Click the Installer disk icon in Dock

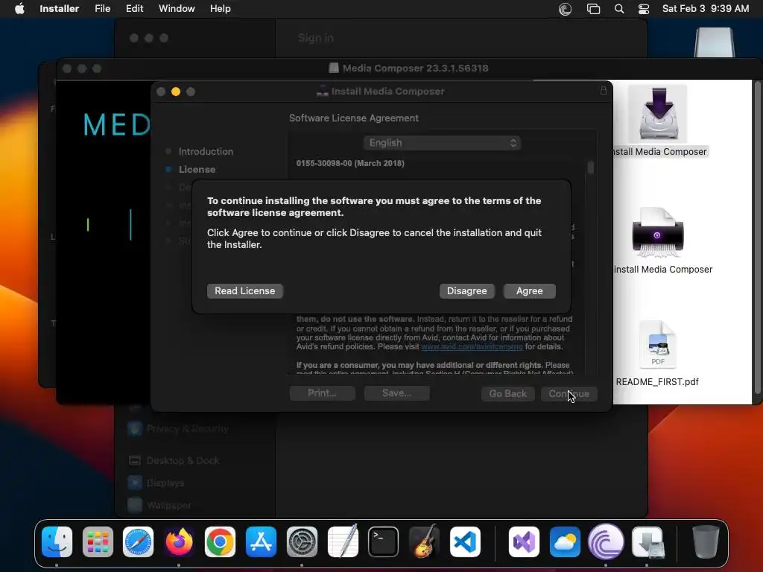(648, 541)
